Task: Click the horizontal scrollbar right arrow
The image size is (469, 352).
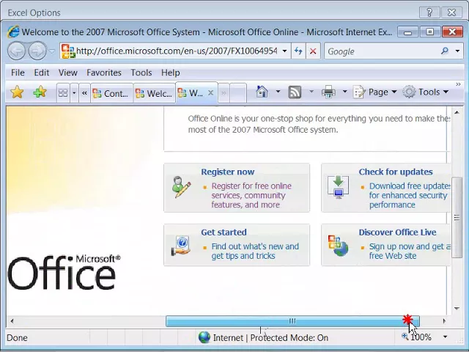Action: pyautogui.click(x=444, y=321)
